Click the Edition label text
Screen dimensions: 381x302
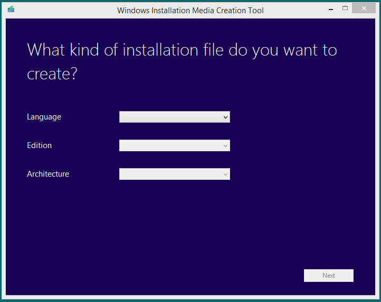click(x=40, y=145)
